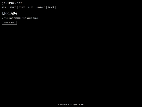
Task: Select STUFF in the navigation bar
Action: point(22,7)
